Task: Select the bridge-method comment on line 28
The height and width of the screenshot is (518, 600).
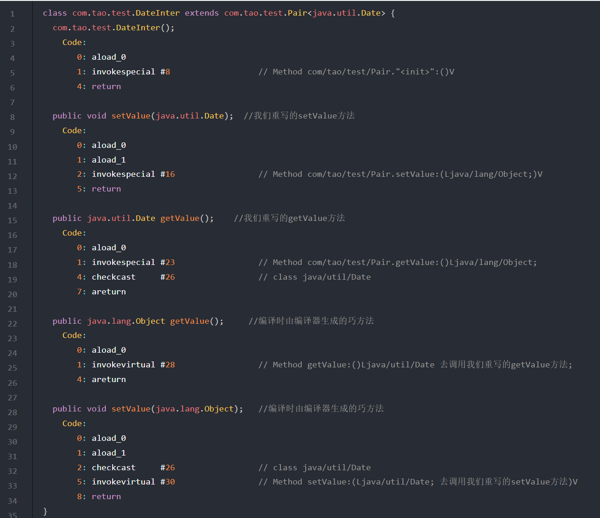Action: (321, 409)
